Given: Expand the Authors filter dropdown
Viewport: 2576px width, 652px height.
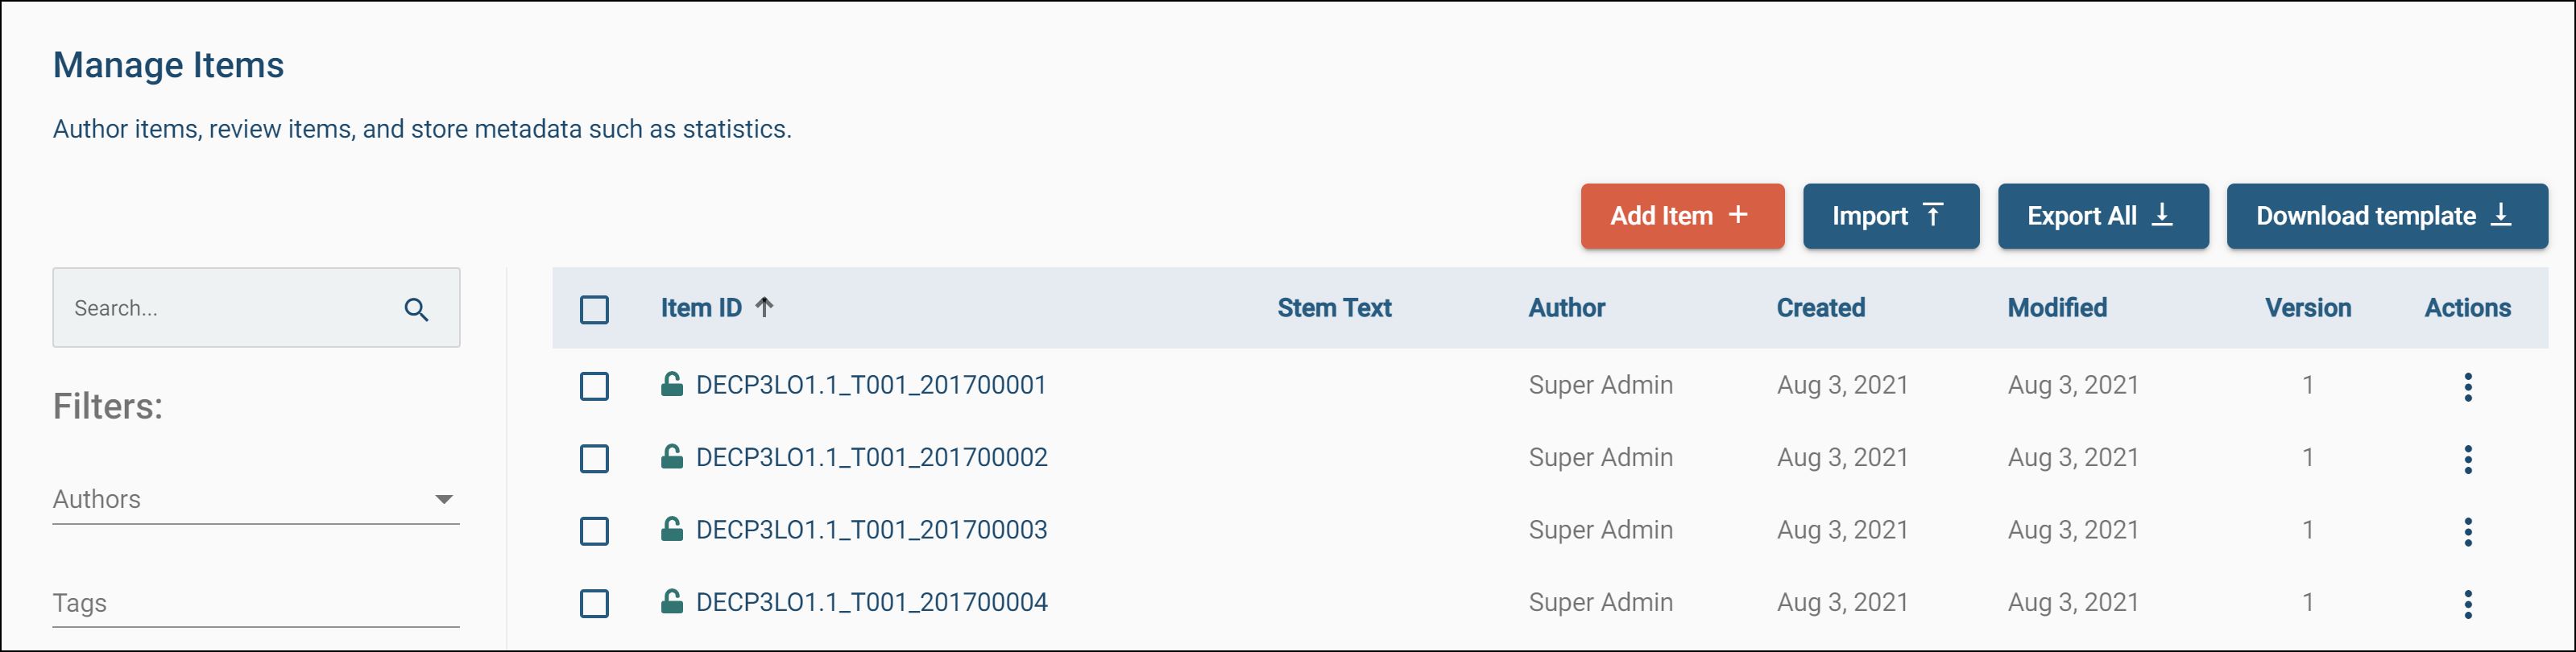Looking at the screenshot, I should coord(444,499).
